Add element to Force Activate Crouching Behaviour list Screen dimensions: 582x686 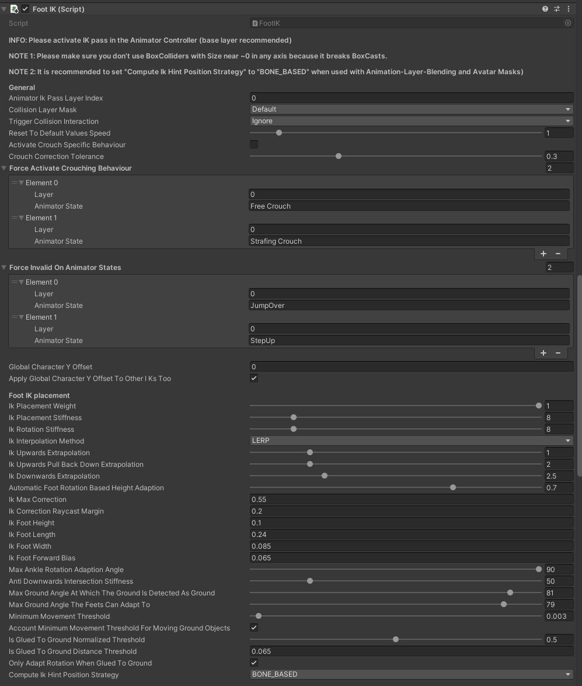(x=543, y=254)
